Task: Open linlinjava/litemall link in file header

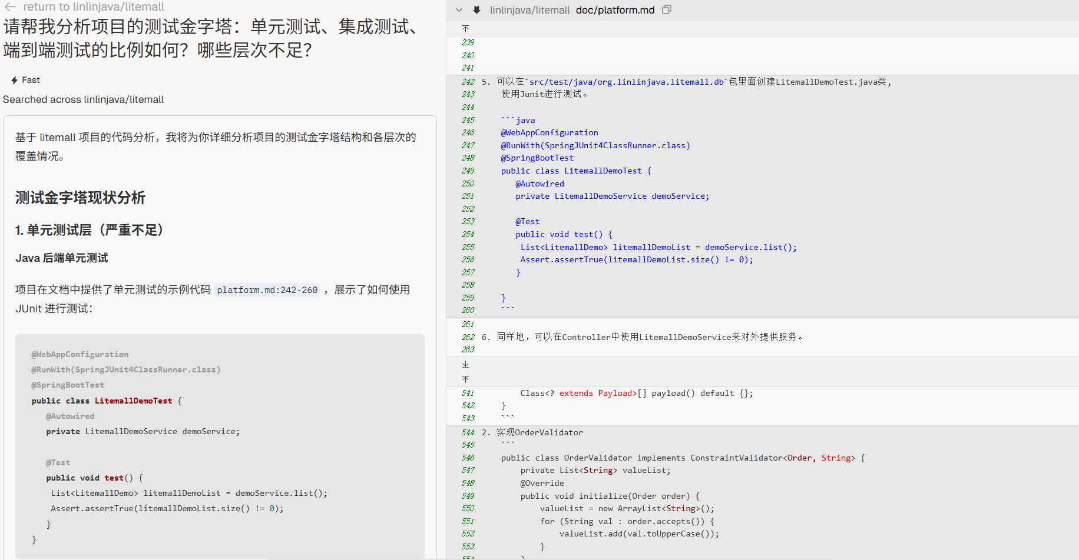Action: point(529,10)
